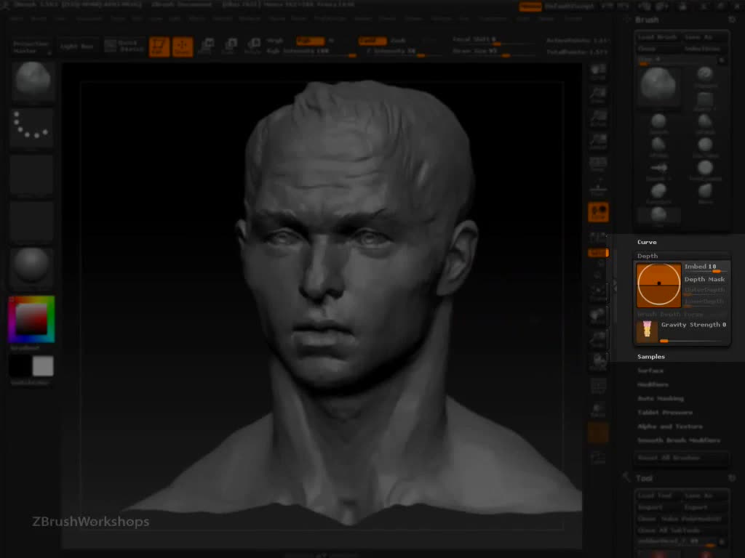Click the Tool palette refresh icon
The image size is (745, 558).
tap(732, 478)
